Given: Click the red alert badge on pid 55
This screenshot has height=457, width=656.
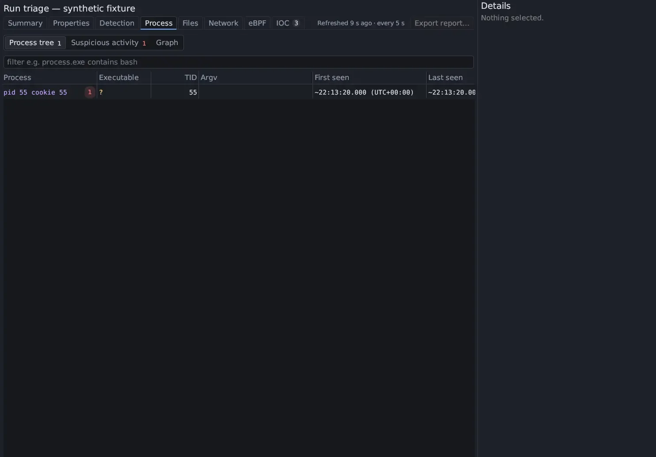Looking at the screenshot, I should click(90, 92).
